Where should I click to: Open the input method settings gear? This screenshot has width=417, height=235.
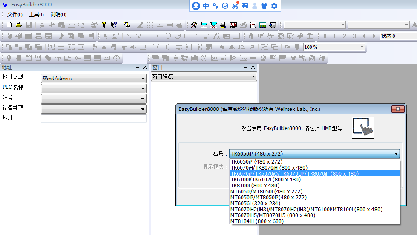274,6
